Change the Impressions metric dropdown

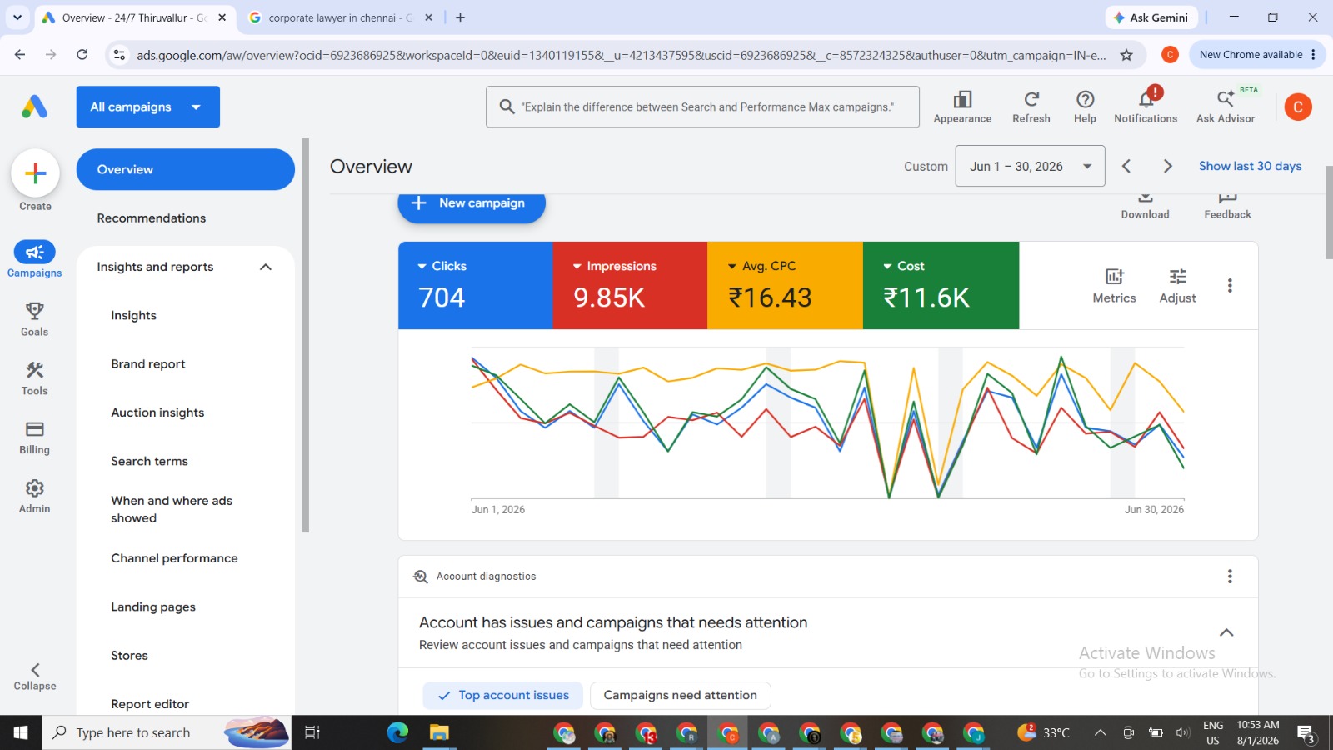(x=614, y=266)
